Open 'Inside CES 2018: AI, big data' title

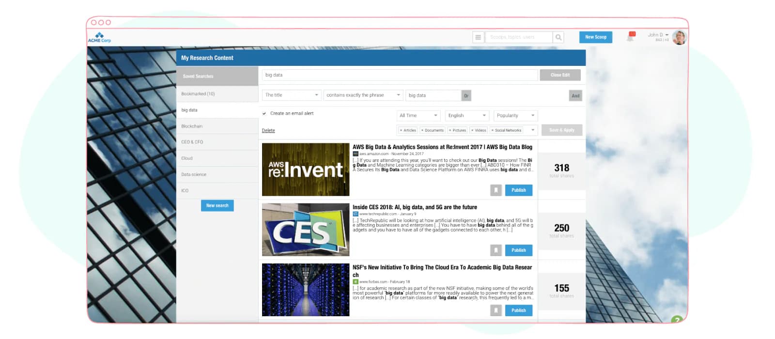click(x=415, y=207)
